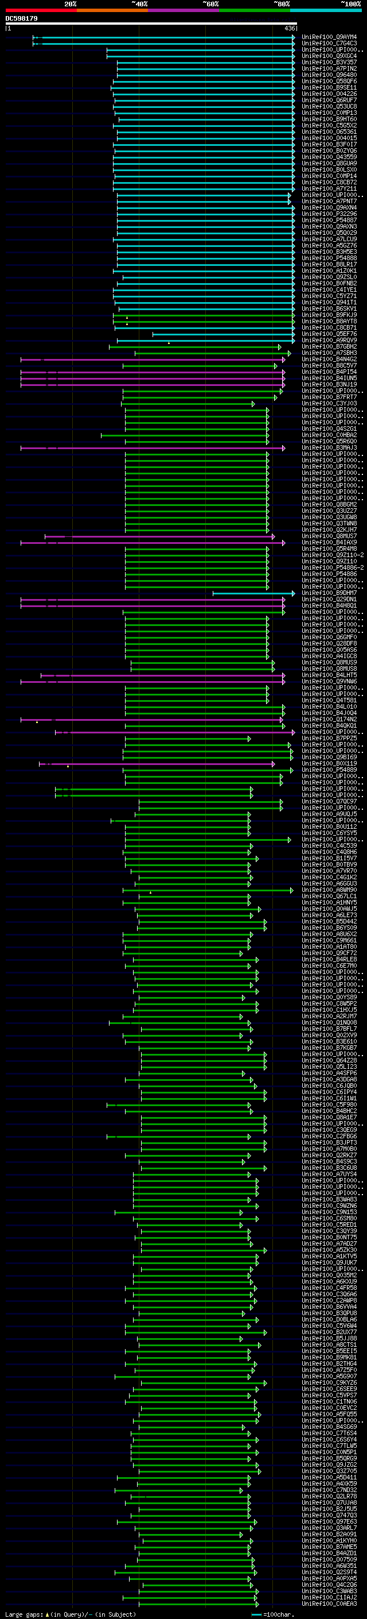This screenshot has width=367, height=1619.
Task: Select the UniRef100_Q58QF6 label
Action: (x=329, y=81)
